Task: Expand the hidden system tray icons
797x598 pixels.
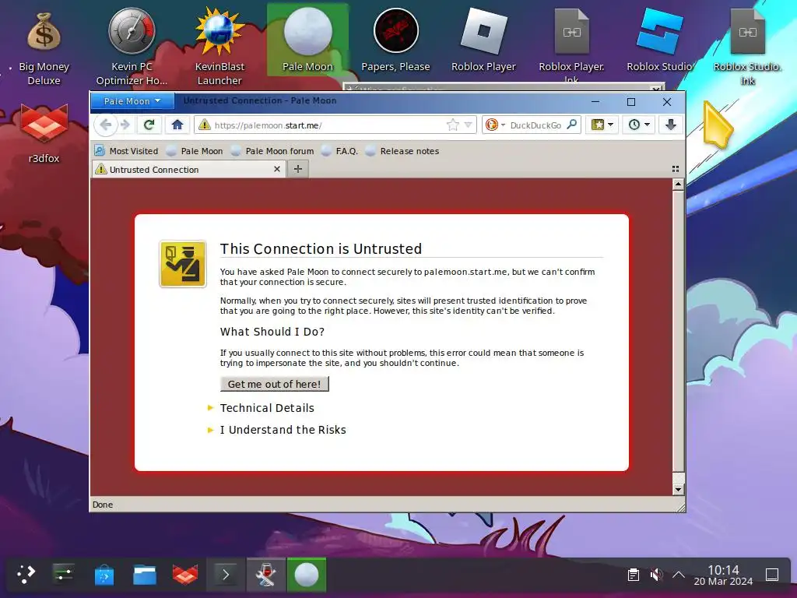Action: coord(679,575)
